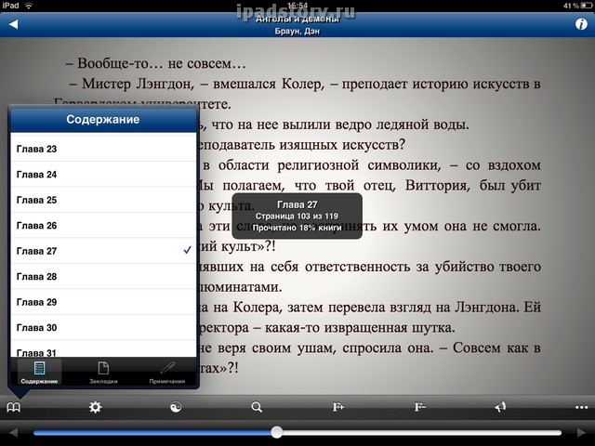The height and width of the screenshot is (446, 595).
Task: Click the reading progress slider knob
Action: pyautogui.click(x=277, y=432)
